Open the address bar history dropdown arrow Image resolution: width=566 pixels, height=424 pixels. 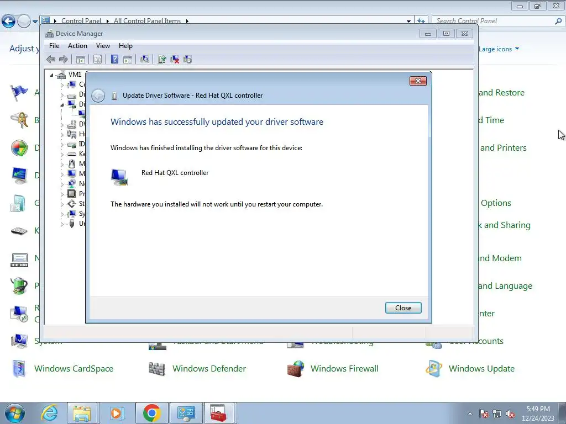click(408, 22)
